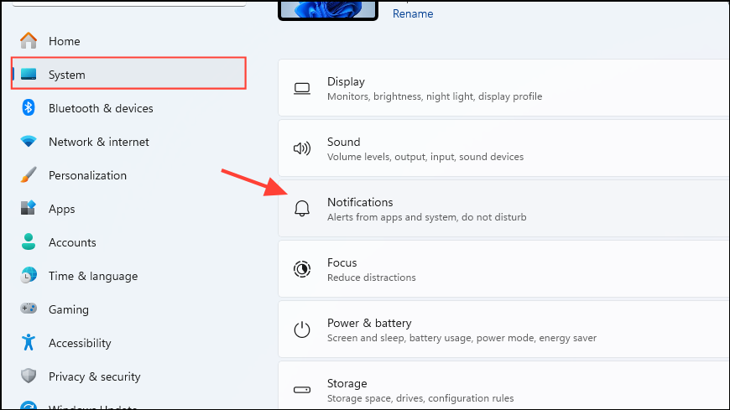
Task: Go to Privacy & security
Action: 128,376
